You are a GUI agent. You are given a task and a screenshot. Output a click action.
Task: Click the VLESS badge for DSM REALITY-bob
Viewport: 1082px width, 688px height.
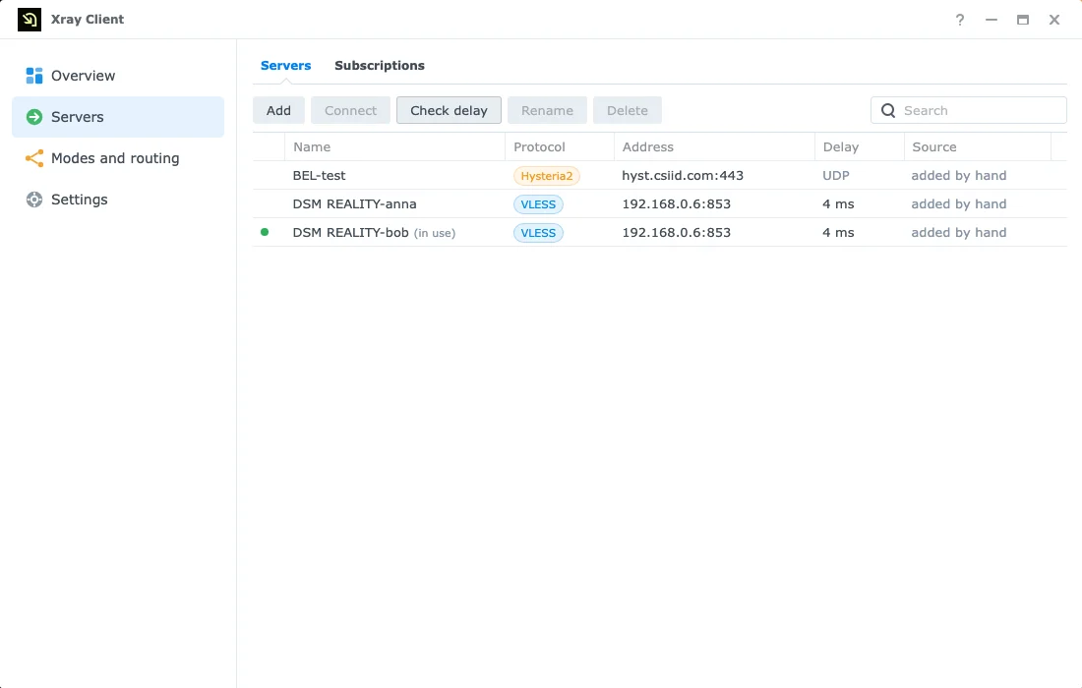538,233
